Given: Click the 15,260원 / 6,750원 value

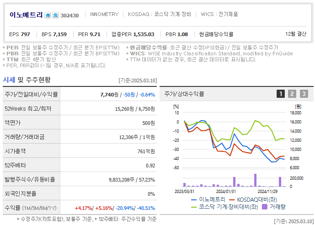Looking at the screenshot, I should click(135, 109).
